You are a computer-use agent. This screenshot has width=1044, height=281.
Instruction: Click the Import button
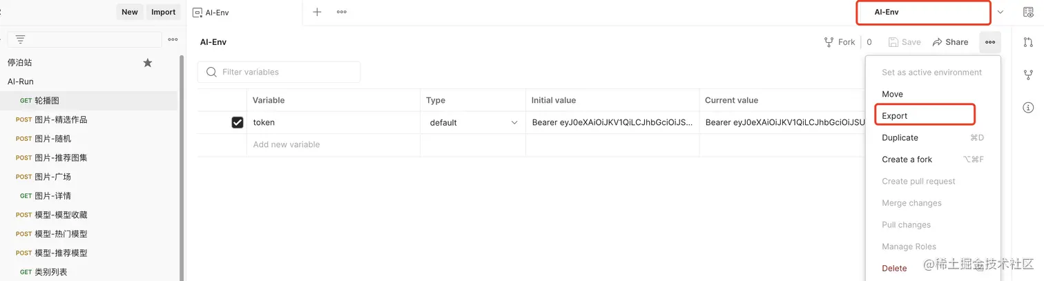164,12
